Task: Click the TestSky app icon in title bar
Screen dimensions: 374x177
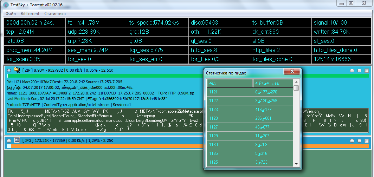Action: coord(6,4)
